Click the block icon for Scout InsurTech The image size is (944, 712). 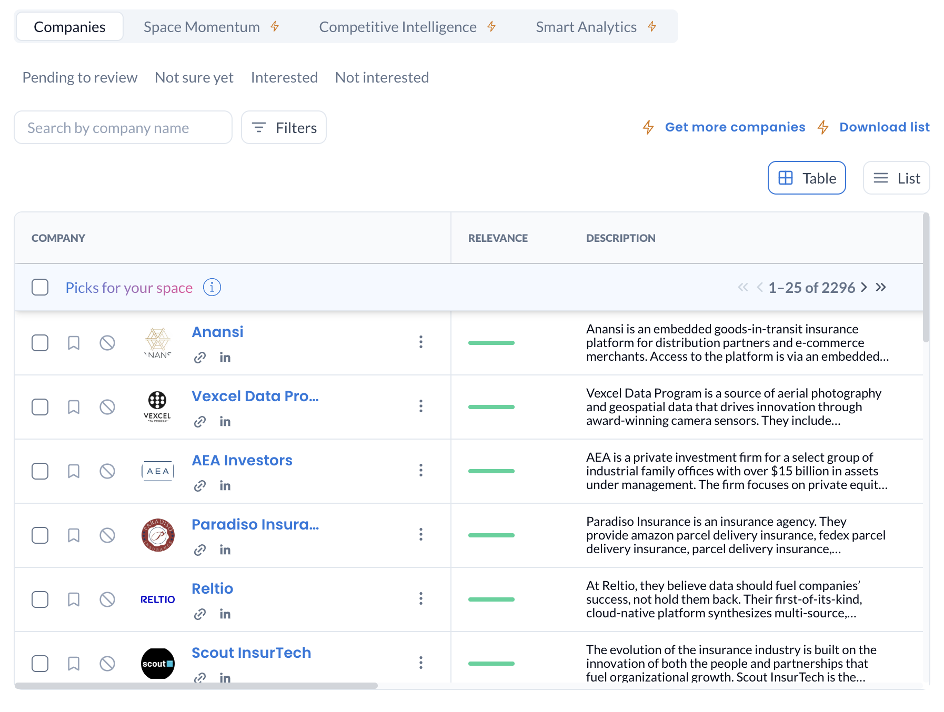pos(107,664)
